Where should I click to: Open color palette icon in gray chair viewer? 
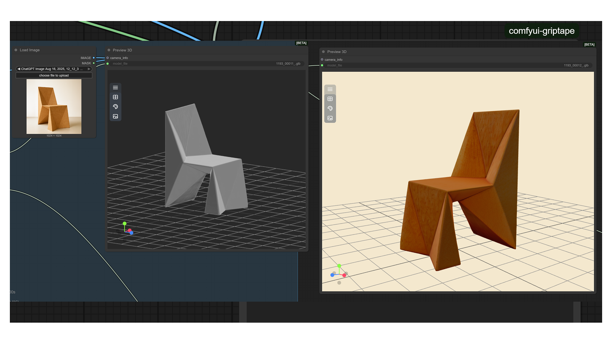[115, 107]
